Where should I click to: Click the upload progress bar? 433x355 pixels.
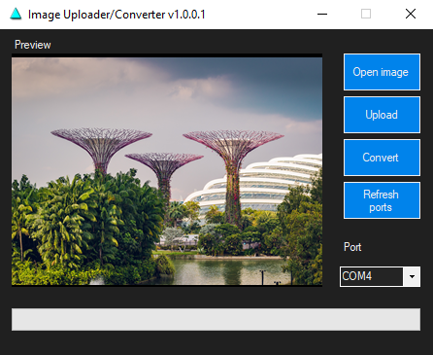point(216,320)
